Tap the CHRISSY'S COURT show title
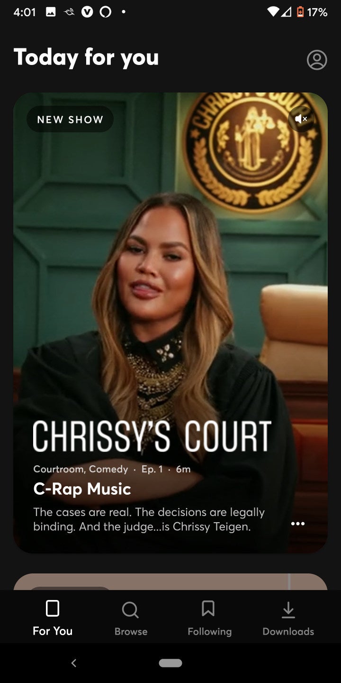This screenshot has height=683, width=341. [152, 436]
